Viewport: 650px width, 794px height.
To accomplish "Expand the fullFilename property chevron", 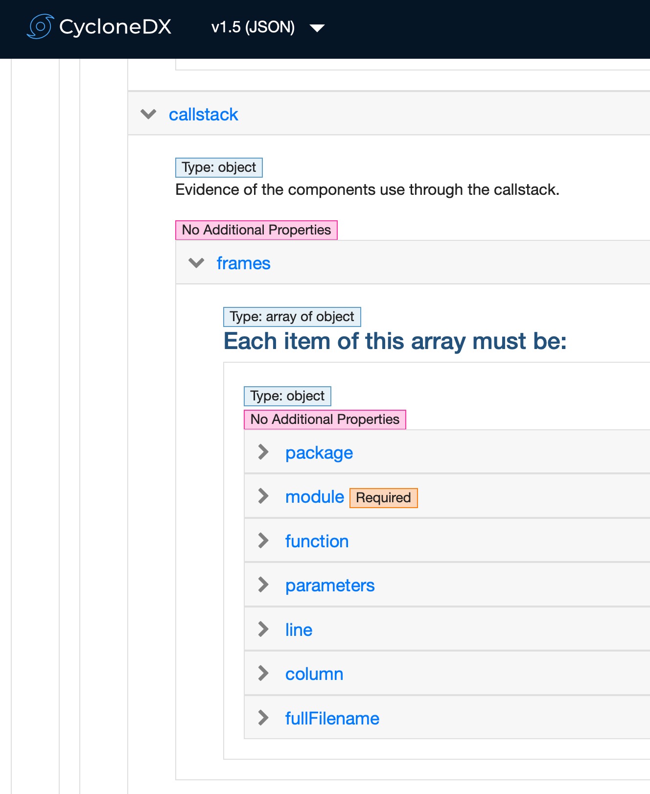I will click(263, 718).
